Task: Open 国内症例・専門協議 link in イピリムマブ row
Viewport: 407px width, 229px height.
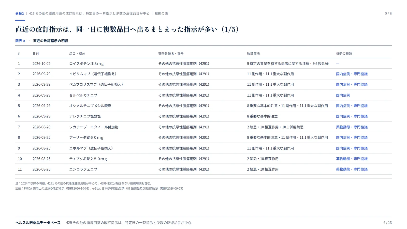Action: coord(352,74)
